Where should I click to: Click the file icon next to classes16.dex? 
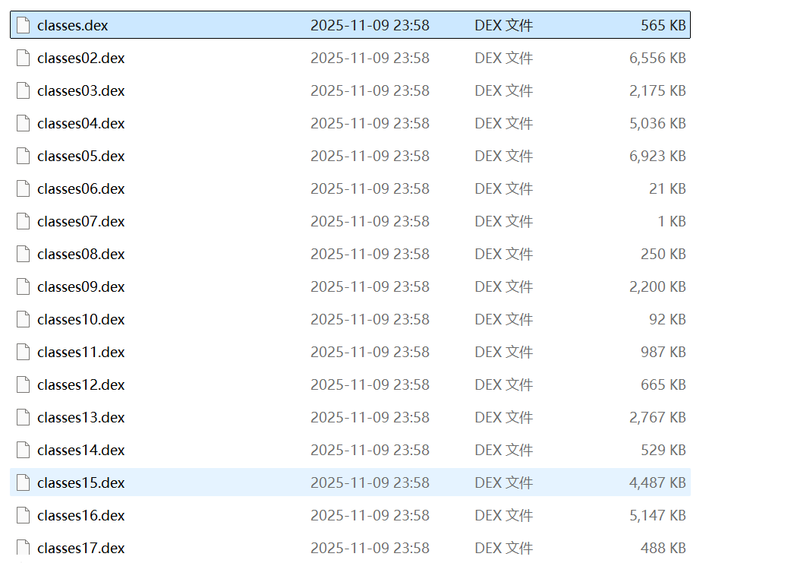(23, 515)
